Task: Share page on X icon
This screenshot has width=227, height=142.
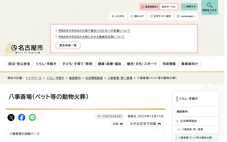Action: [x=11, y=117]
